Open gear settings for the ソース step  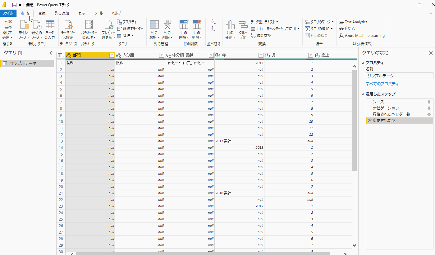(429, 102)
